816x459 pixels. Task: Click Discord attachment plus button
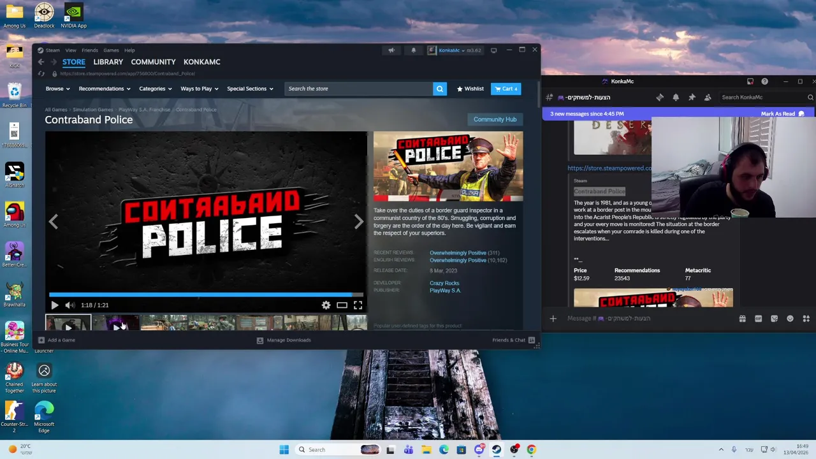tap(553, 319)
